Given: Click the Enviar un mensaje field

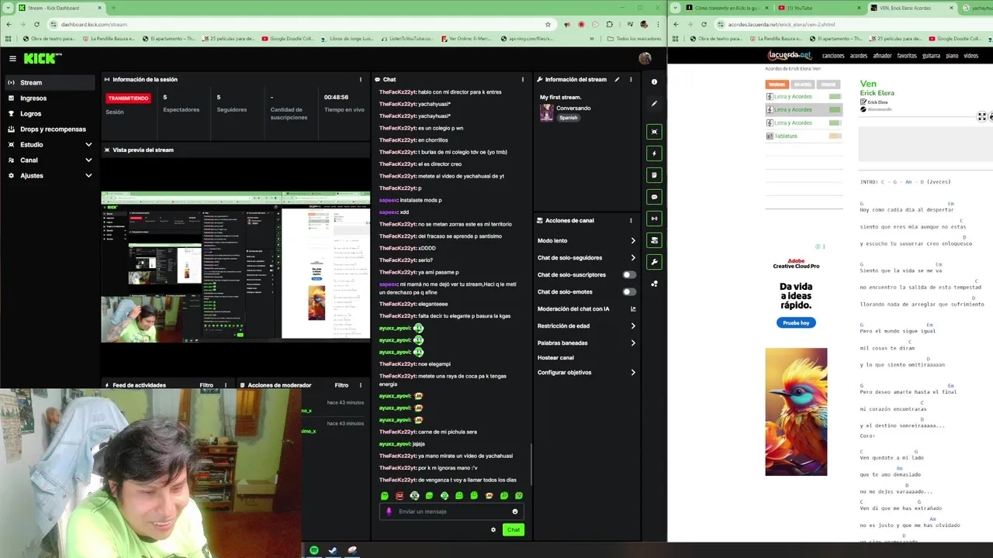Looking at the screenshot, I should pyautogui.click(x=452, y=511).
